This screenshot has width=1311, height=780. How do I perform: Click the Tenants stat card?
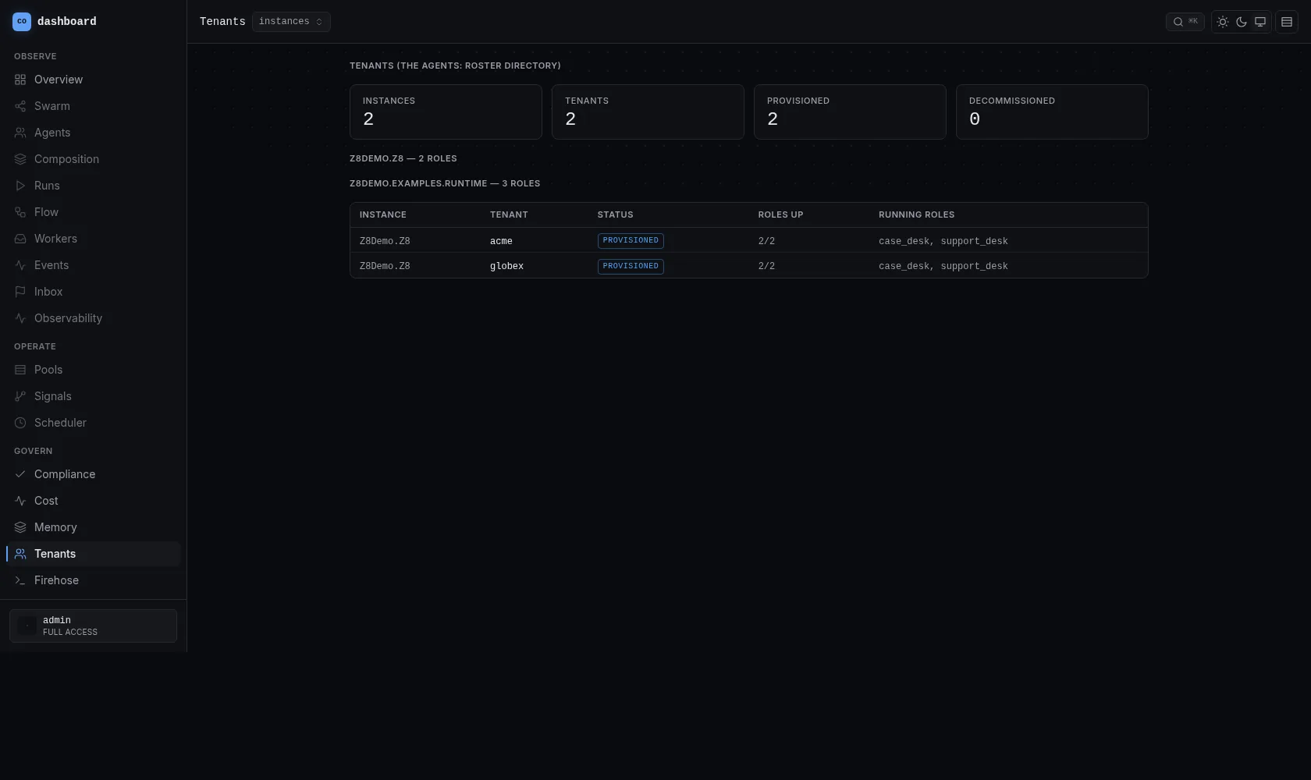tap(648, 112)
